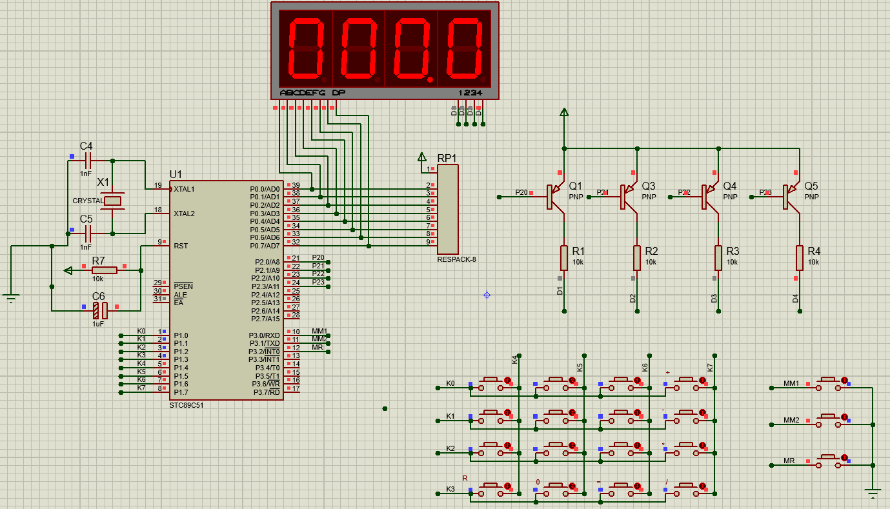Click the display digit with lit decimal point
Image resolution: width=890 pixels, height=509 pixels.
click(411, 48)
